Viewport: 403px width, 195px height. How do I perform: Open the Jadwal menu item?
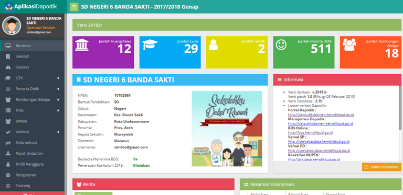coord(32,121)
